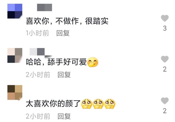Image resolution: width=175 pixels, height=122 pixels.
Task: Click 回复 under 哈哈，舔手好可爱
Action: pos(64,75)
